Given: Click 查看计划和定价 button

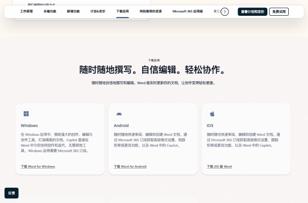Looking at the screenshot, I should coord(252,12).
